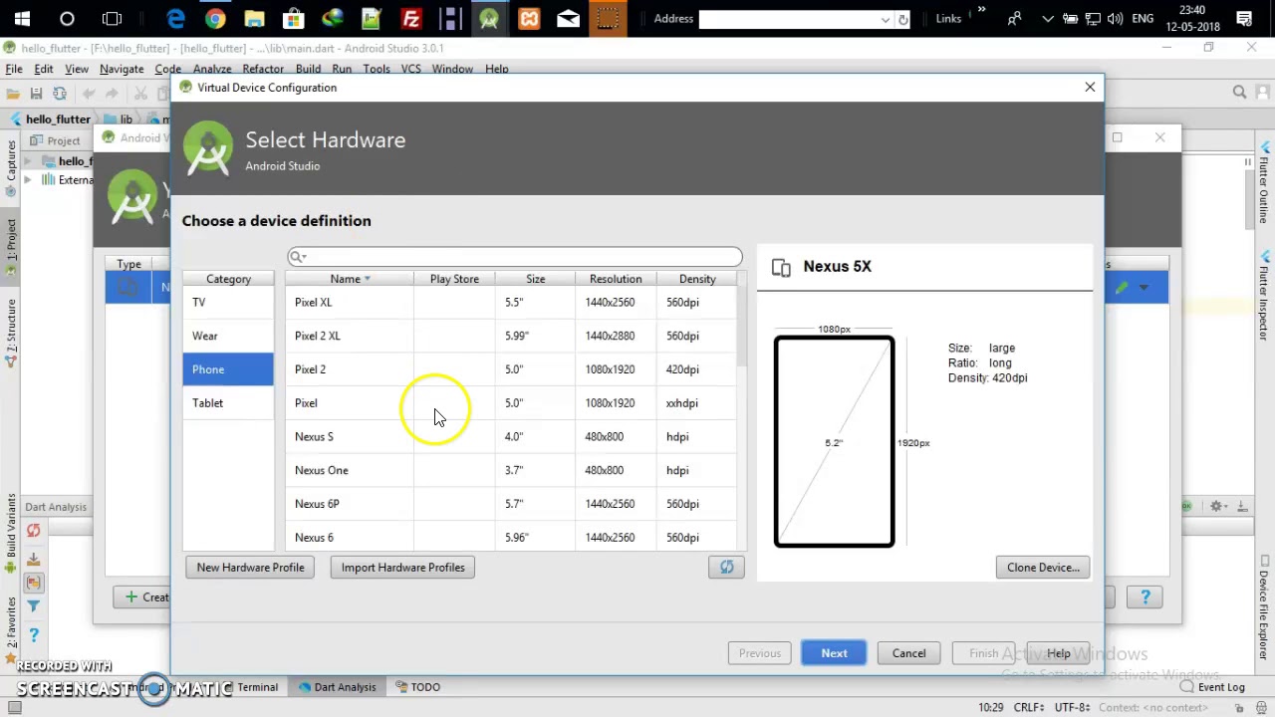Open the search options dropdown in device search field

pyautogui.click(x=298, y=257)
